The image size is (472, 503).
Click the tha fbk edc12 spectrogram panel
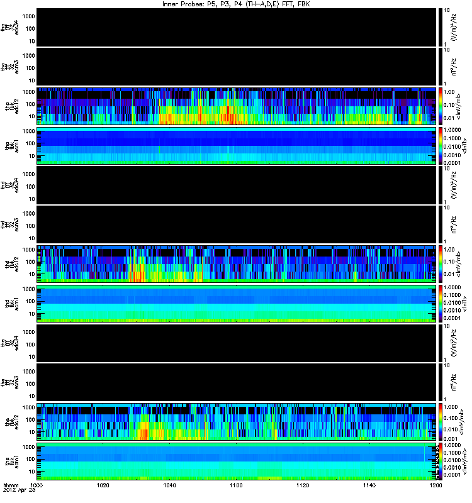point(237,106)
